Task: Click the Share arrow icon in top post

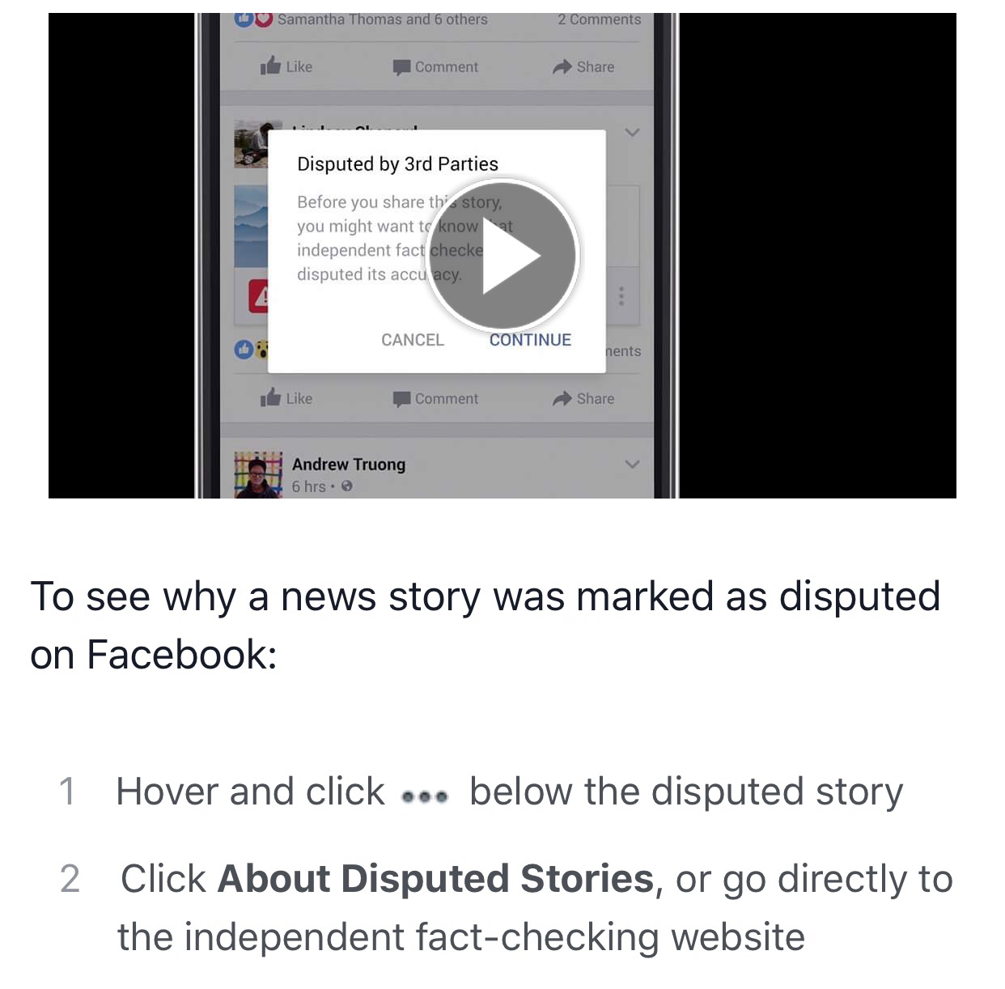Action: coord(562,67)
